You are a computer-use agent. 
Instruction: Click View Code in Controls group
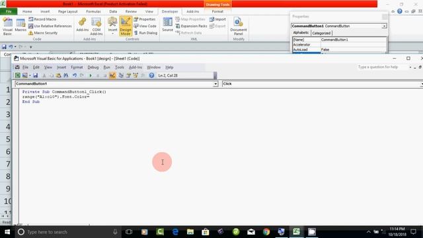click(x=145, y=26)
